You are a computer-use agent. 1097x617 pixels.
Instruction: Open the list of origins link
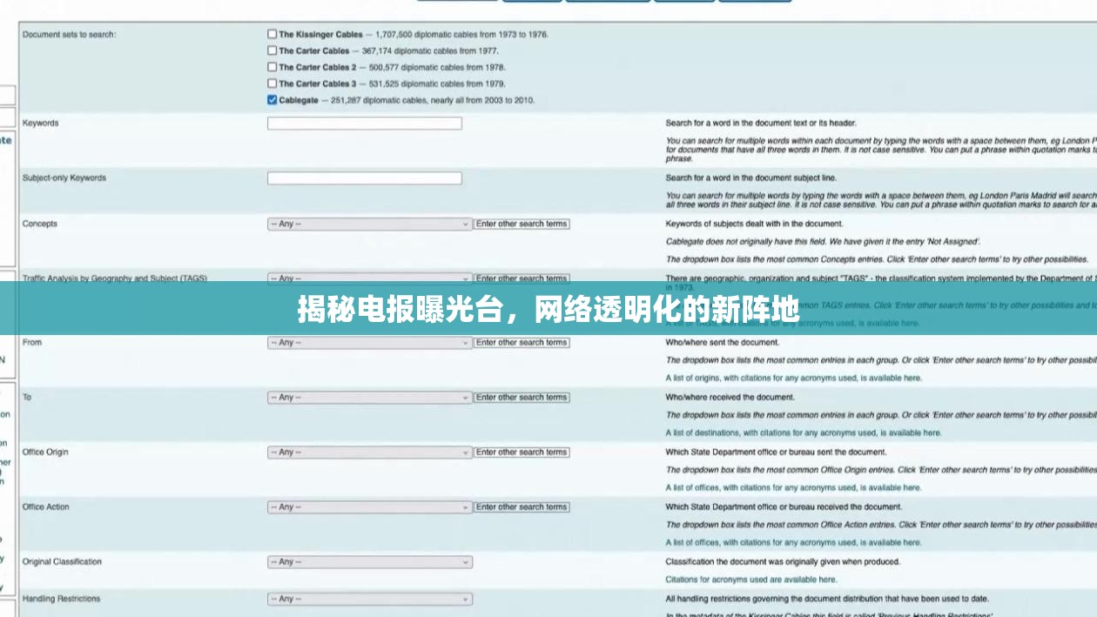coord(793,379)
